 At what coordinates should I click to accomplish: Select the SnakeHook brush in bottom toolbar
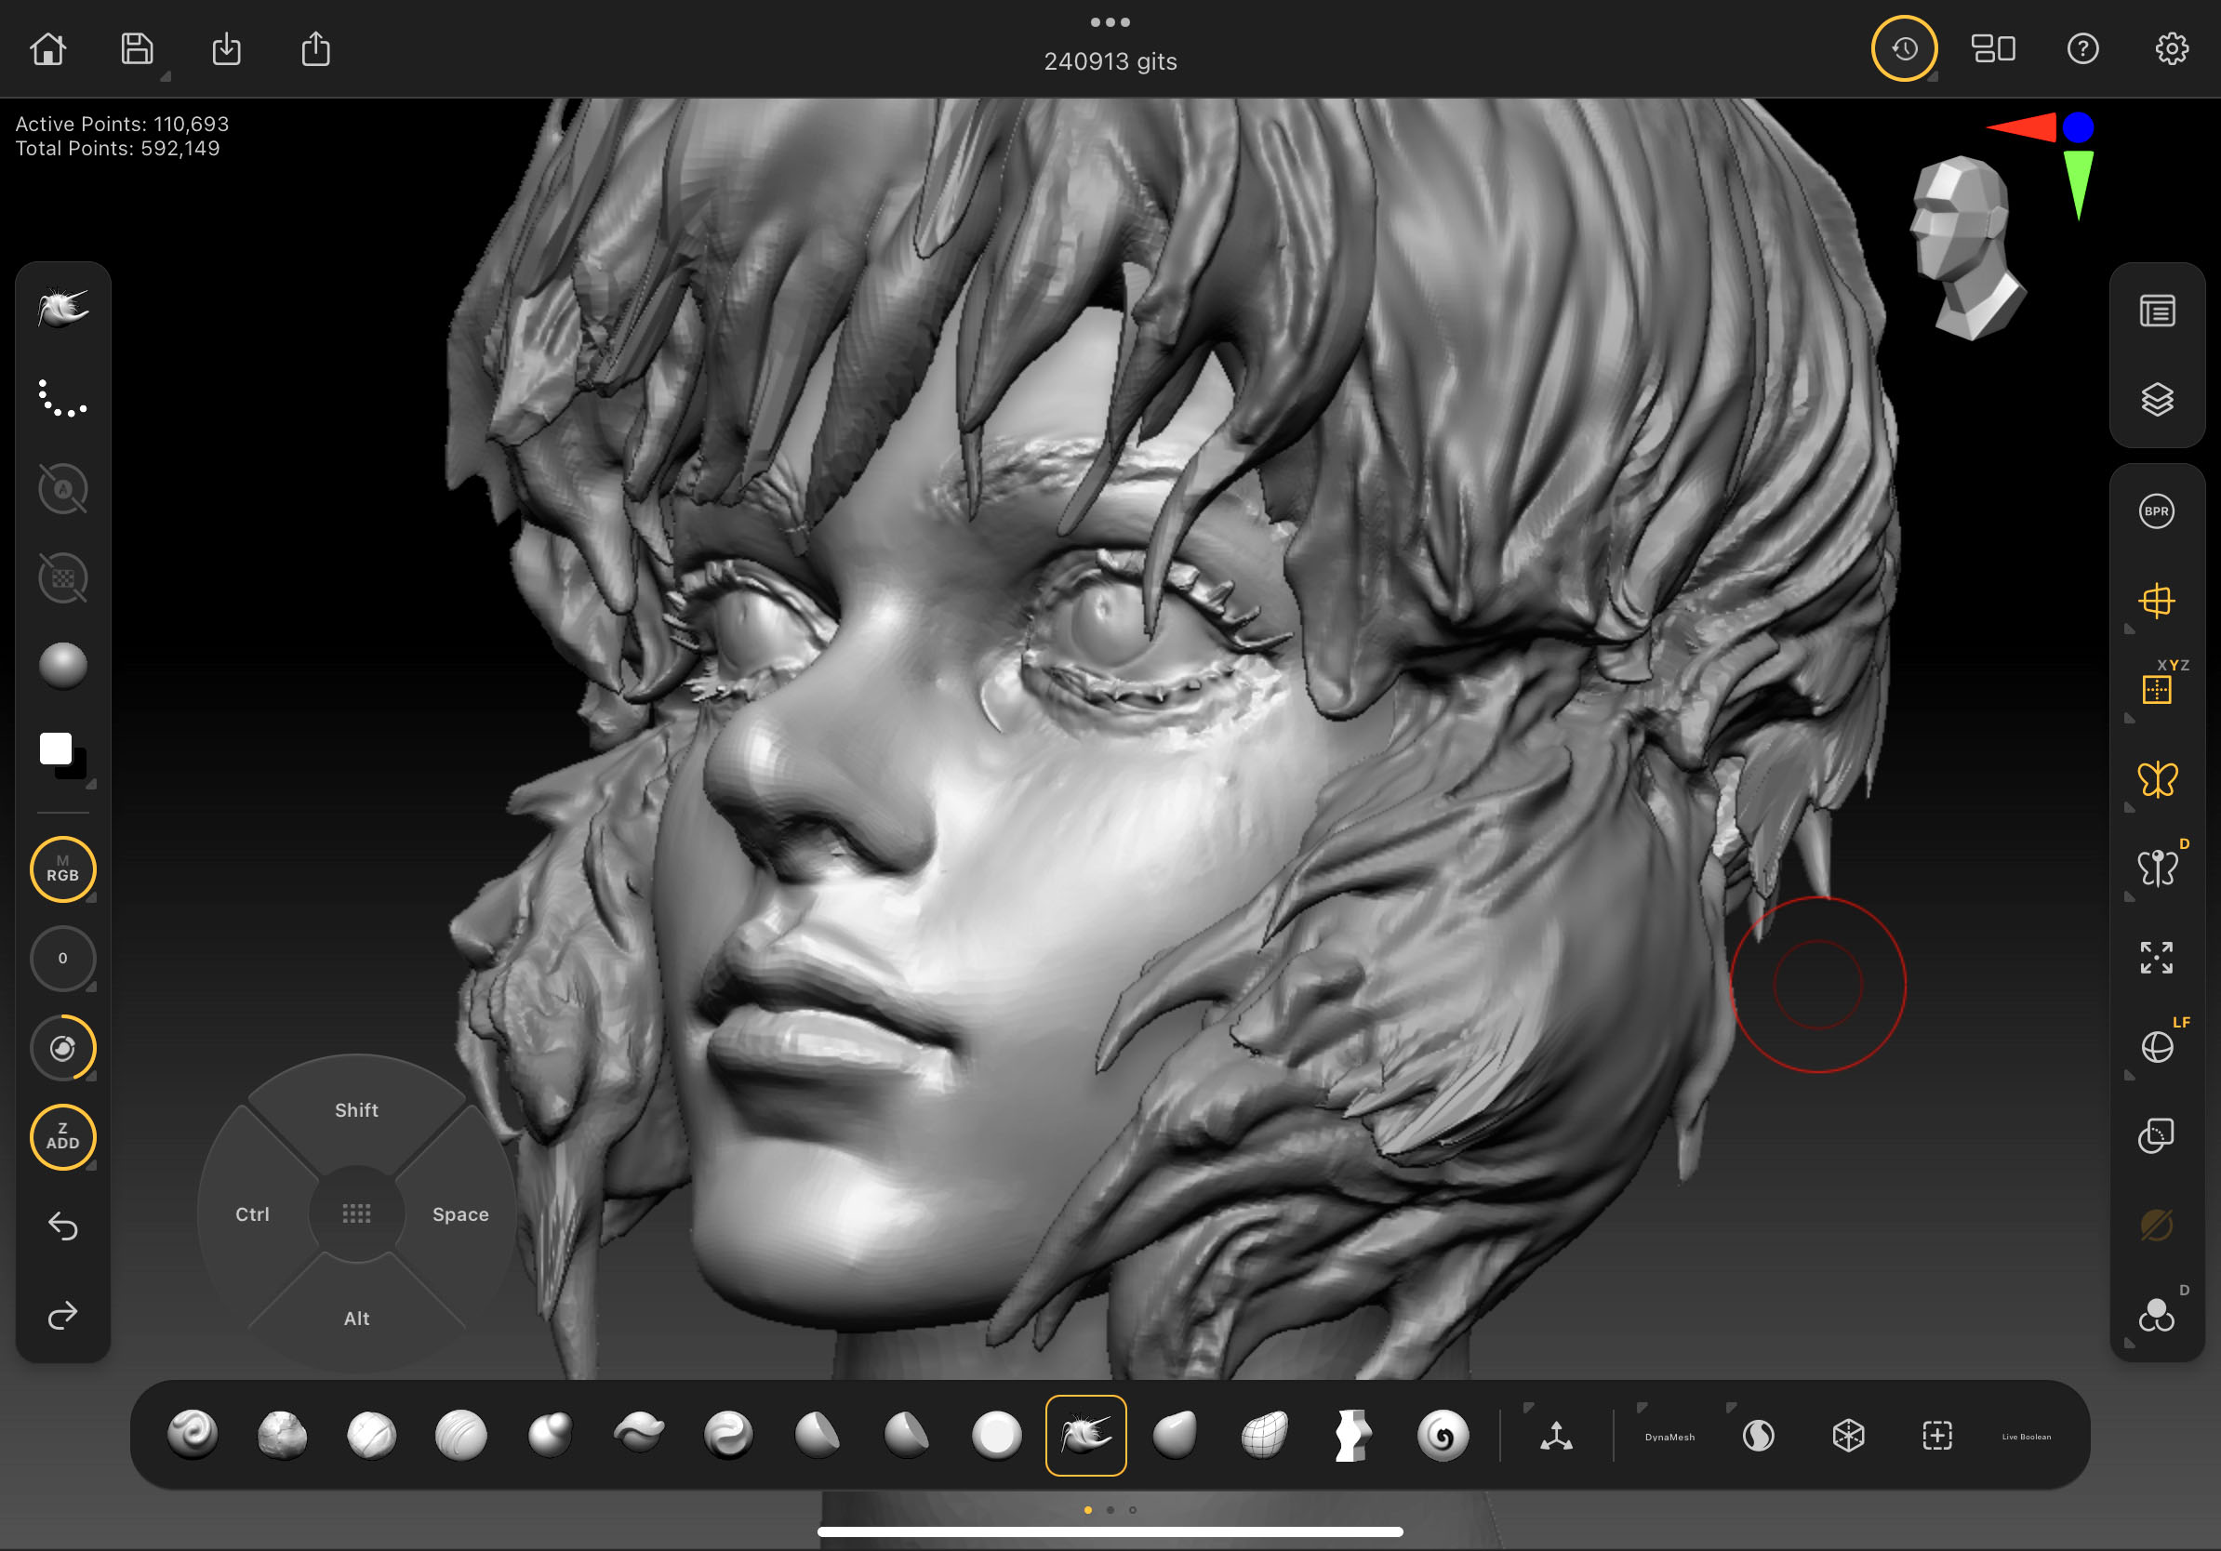point(1085,1435)
